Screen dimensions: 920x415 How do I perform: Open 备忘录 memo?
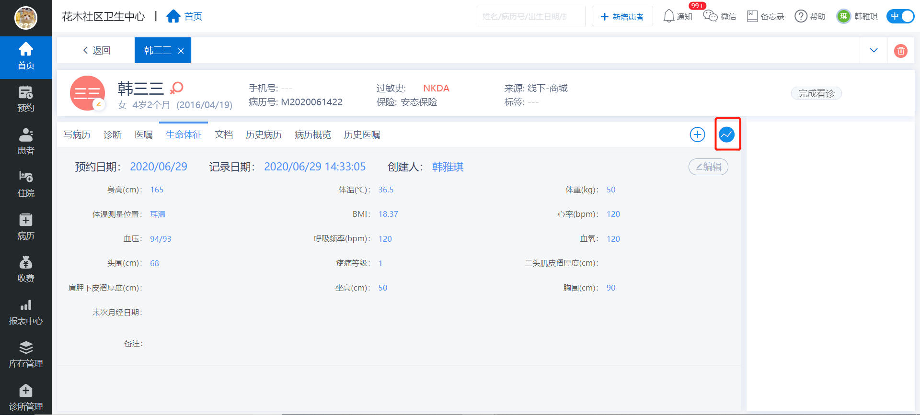pyautogui.click(x=766, y=16)
